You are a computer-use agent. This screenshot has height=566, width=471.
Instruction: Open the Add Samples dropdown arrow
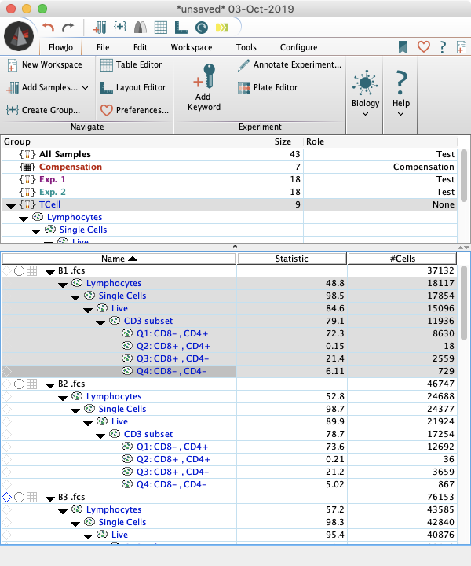tap(86, 88)
